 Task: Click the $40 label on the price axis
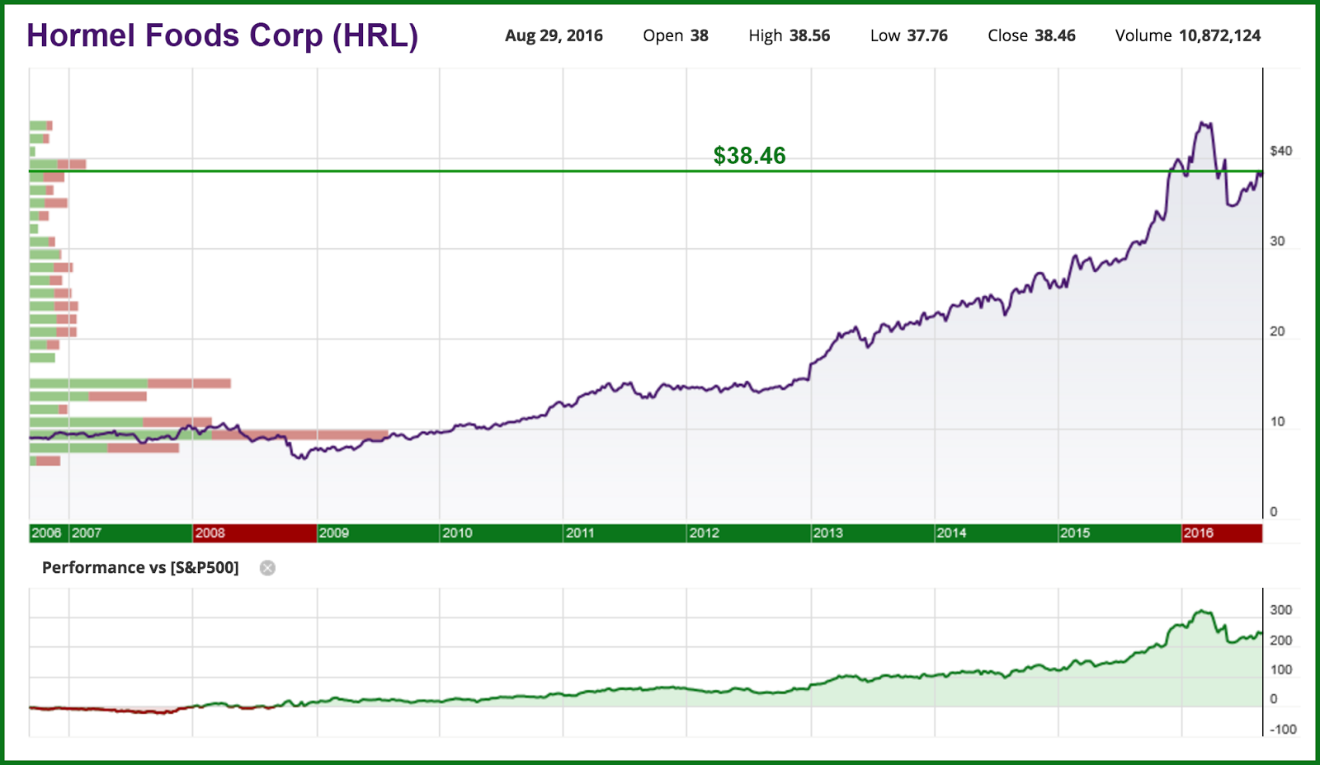coord(1281,151)
